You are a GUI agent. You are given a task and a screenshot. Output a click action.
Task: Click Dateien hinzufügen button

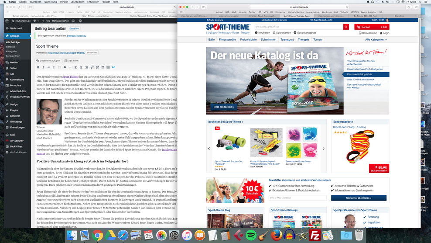coord(48,61)
